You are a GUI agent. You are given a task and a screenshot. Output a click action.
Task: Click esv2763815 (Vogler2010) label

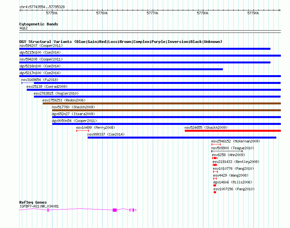click(56, 93)
